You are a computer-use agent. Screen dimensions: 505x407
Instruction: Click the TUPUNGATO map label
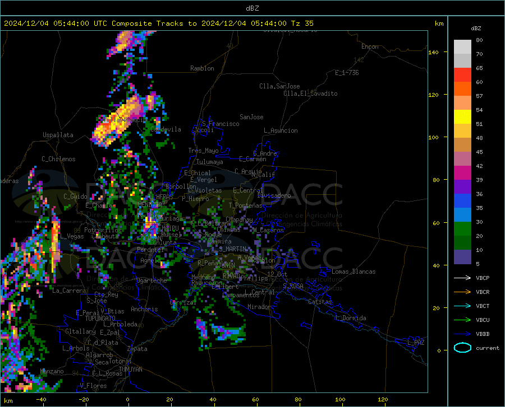coord(100,319)
